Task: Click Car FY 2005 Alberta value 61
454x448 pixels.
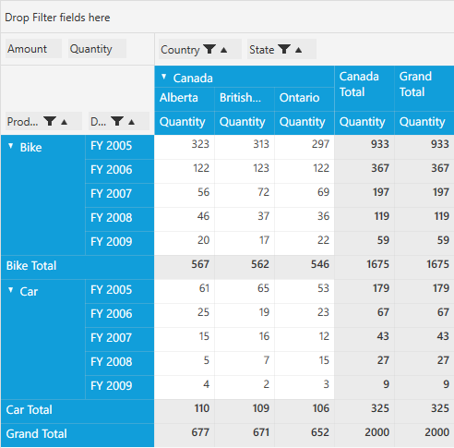Action: [185, 291]
